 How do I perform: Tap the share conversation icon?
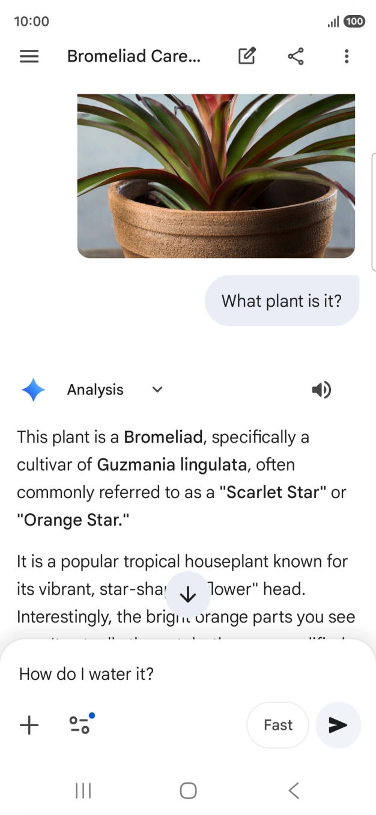pos(296,56)
